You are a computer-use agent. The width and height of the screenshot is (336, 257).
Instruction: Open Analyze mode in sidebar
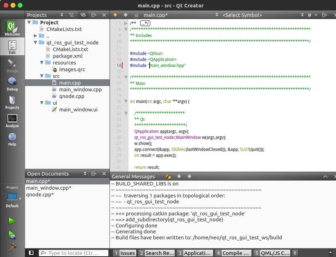click(12, 120)
